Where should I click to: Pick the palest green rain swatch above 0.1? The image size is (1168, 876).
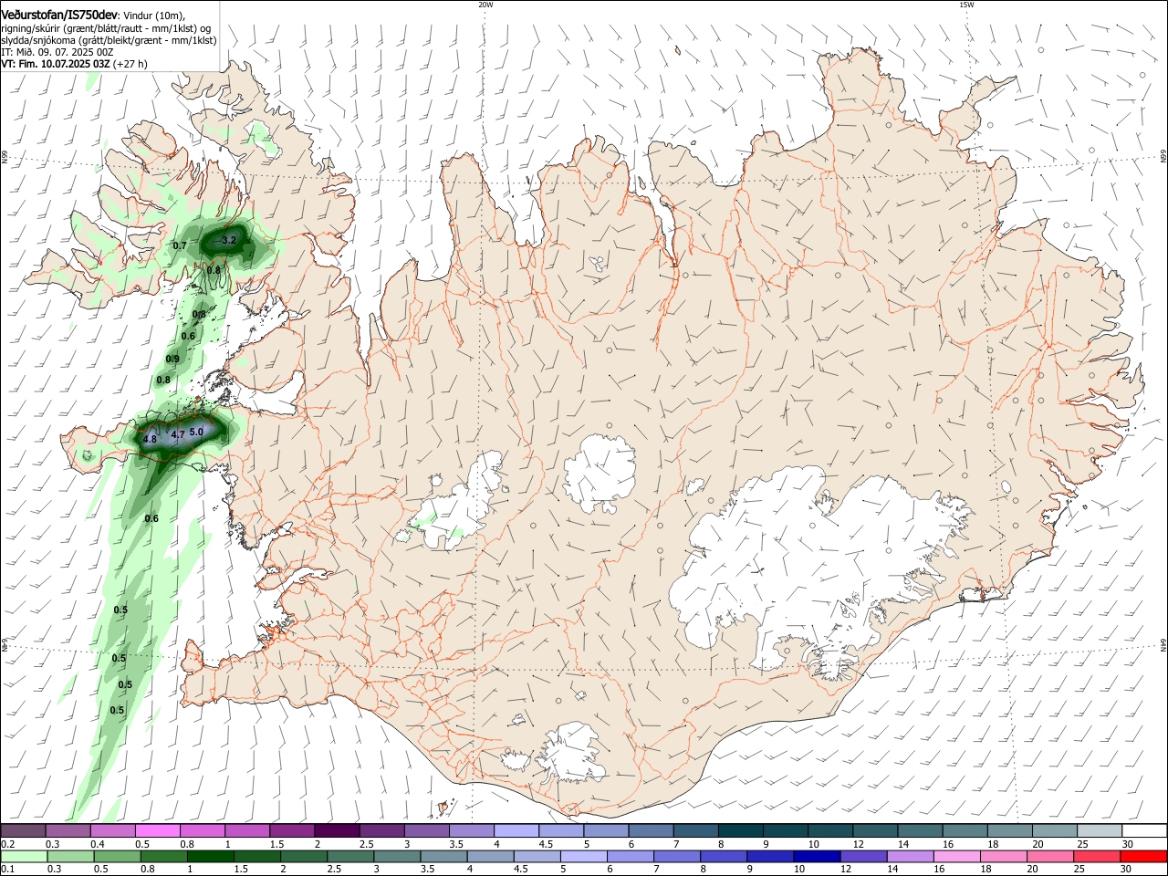(24, 856)
